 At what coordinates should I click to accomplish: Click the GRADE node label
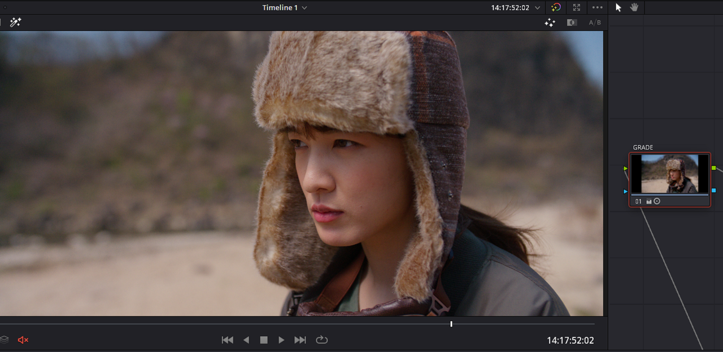click(643, 148)
